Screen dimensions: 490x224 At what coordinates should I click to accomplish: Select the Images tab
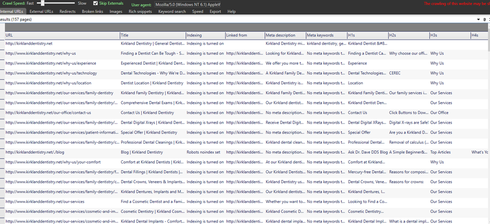pos(116,12)
